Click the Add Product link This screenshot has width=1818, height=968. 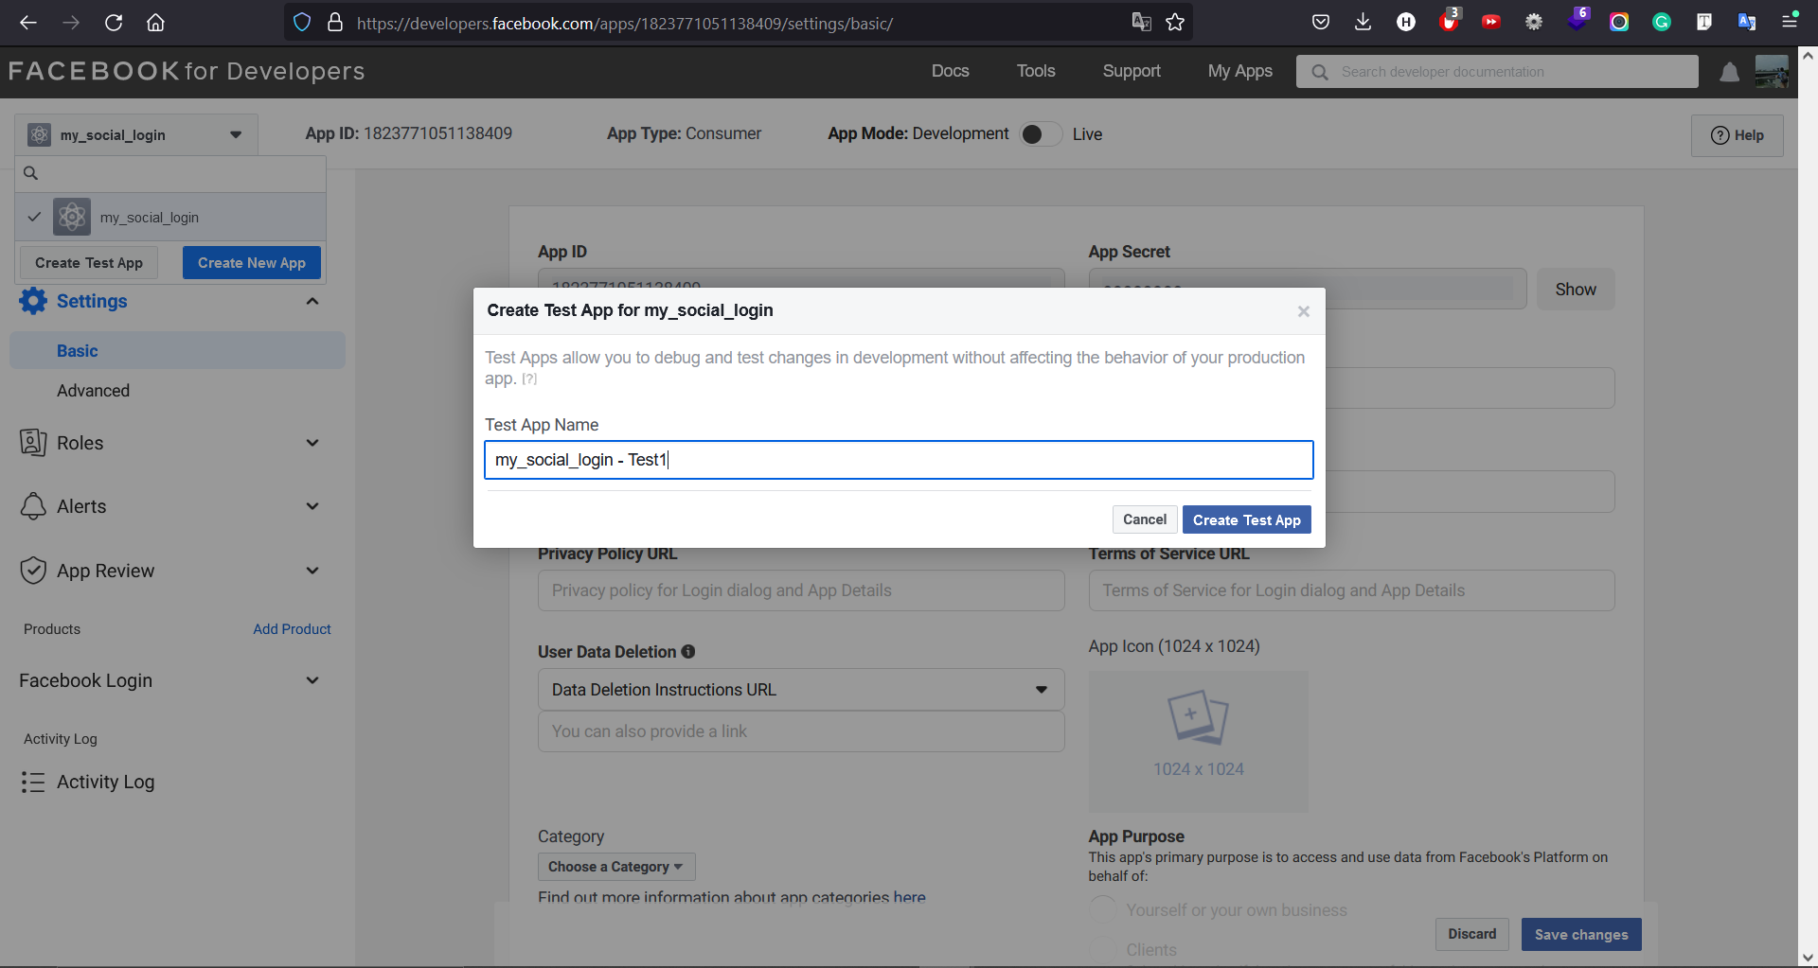(292, 629)
